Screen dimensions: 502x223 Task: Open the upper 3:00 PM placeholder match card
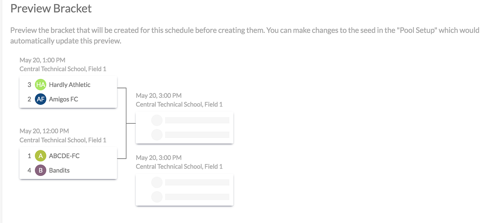click(184, 128)
